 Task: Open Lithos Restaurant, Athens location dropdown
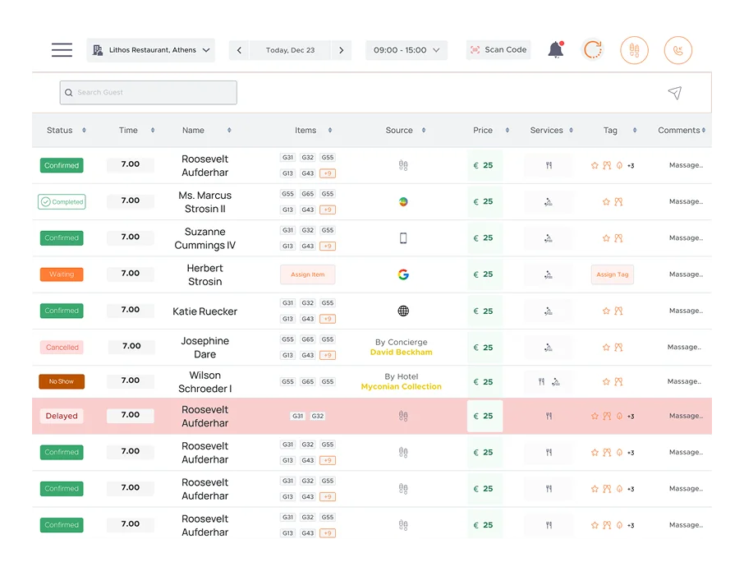tap(151, 50)
